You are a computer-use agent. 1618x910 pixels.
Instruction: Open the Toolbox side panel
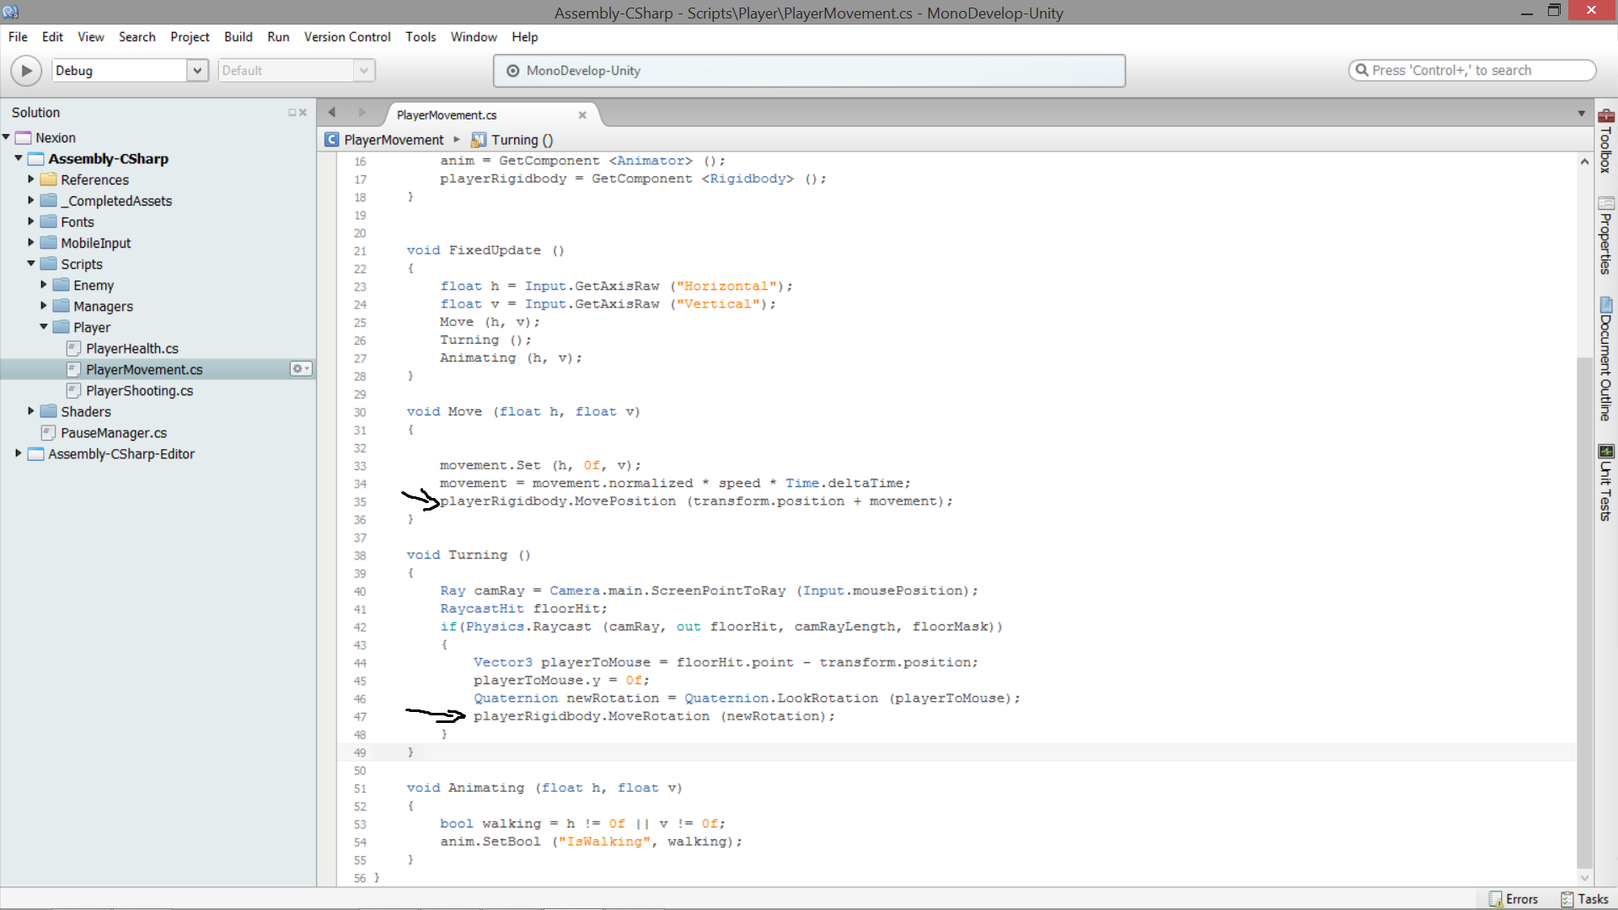pos(1605,142)
